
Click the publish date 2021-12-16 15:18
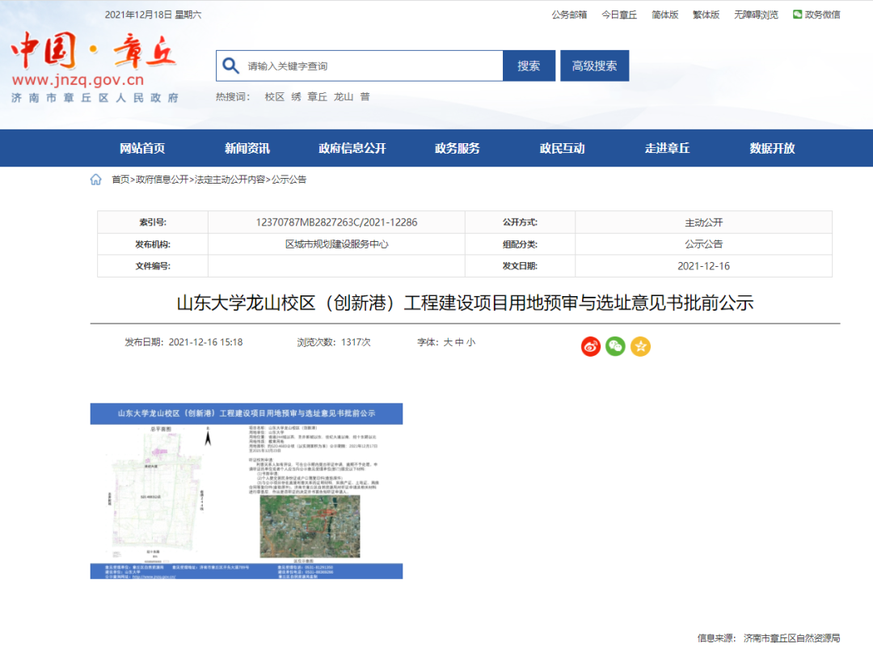(x=205, y=342)
